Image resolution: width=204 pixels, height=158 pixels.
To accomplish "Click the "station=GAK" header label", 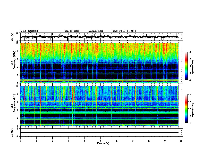I will click(x=96, y=31).
